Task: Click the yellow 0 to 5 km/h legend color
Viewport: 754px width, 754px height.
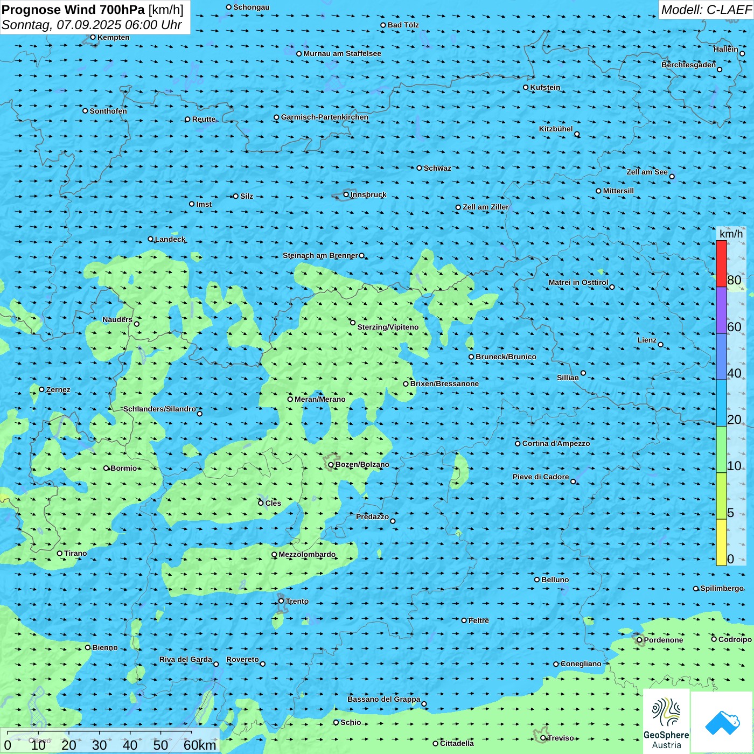Action: click(721, 542)
